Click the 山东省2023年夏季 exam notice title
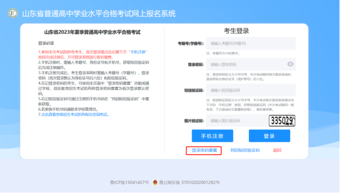Image resolution: width=340 pixels, height=193 pixels. click(x=92, y=33)
